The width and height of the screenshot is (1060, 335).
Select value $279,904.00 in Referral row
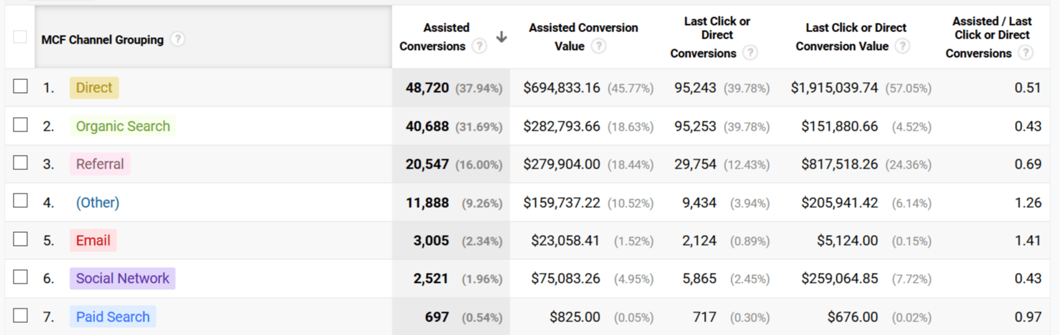(562, 164)
